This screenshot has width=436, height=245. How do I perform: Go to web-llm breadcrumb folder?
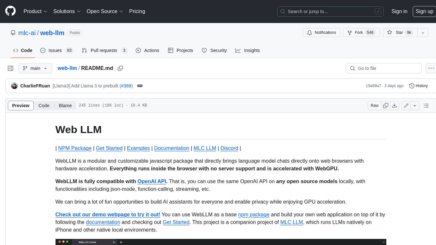[67, 68]
